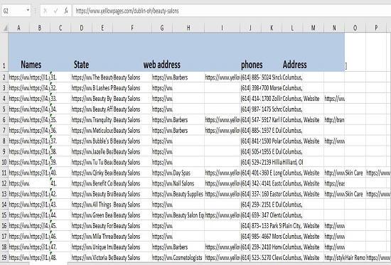Click cell containing "31." in row 2

point(60,77)
